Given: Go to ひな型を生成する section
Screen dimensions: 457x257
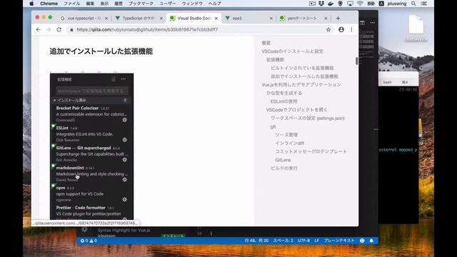Looking at the screenshot, I should click(x=284, y=93).
